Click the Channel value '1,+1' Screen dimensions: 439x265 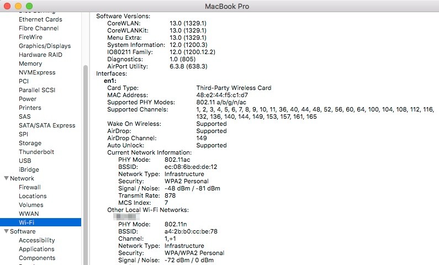(170, 239)
